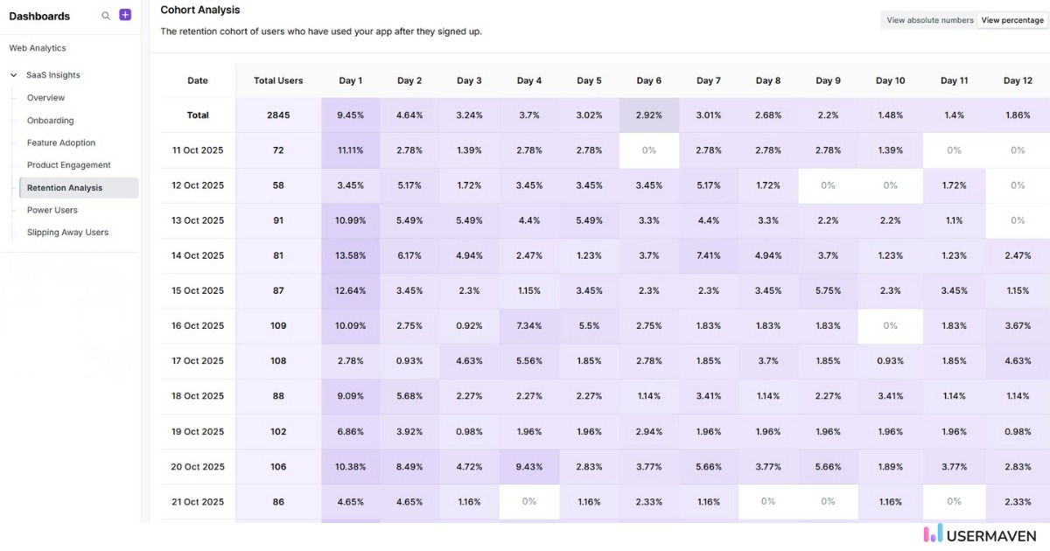Open the Onboarding dashboard
This screenshot has width=1050, height=551.
tap(48, 120)
